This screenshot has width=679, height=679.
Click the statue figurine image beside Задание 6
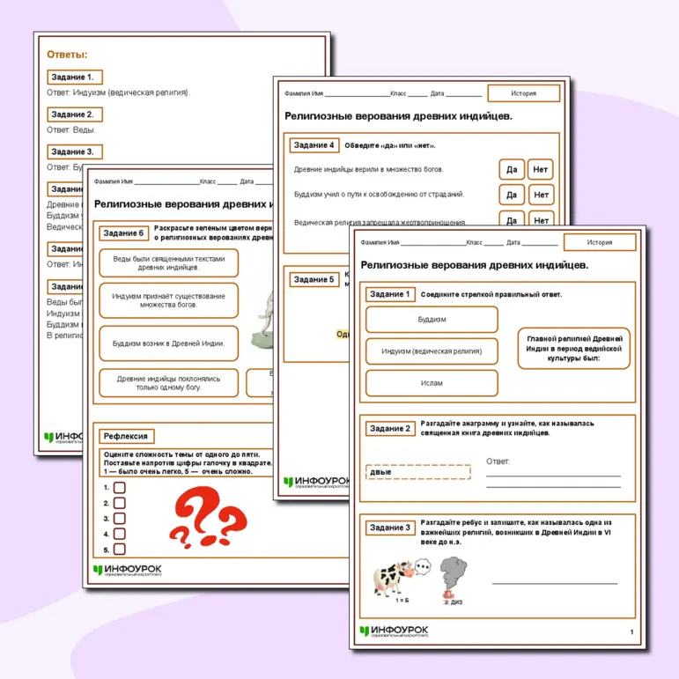263,321
